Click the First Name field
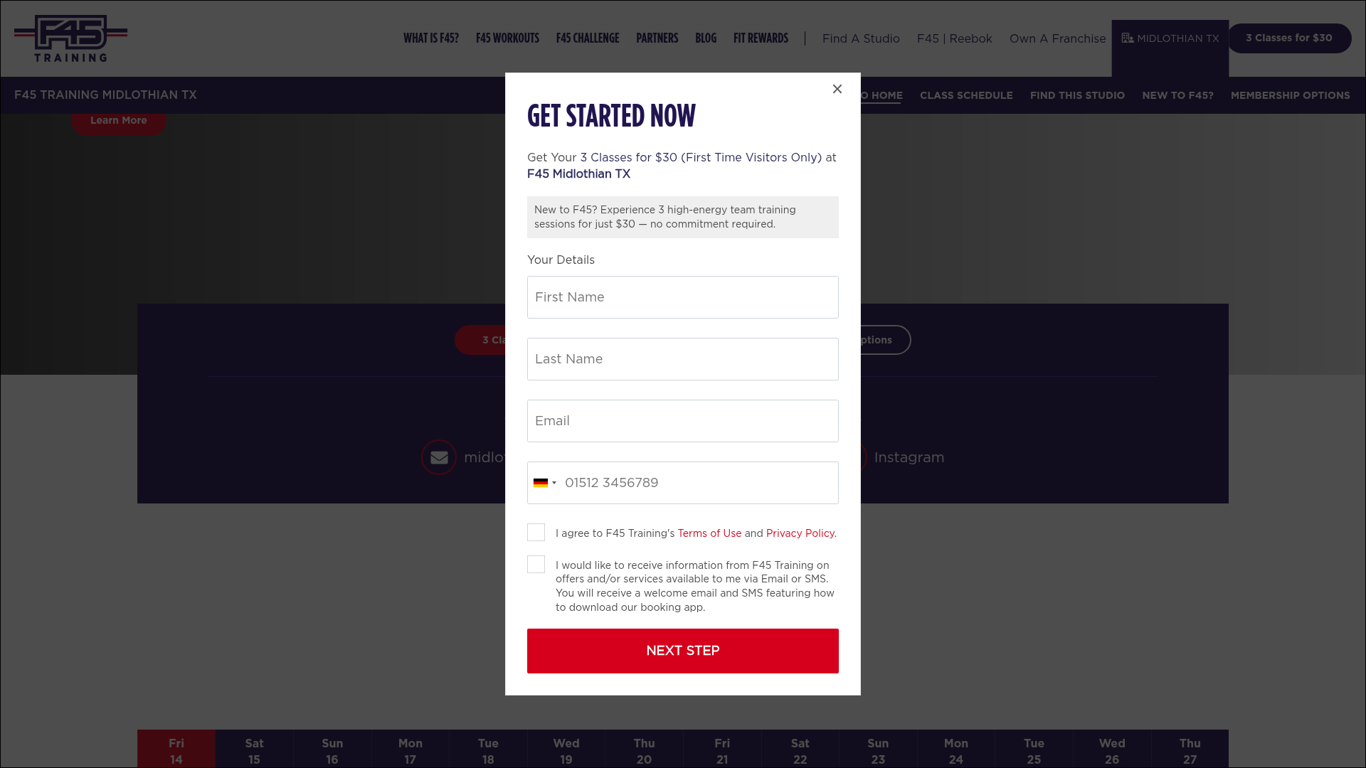 pyautogui.click(x=682, y=297)
